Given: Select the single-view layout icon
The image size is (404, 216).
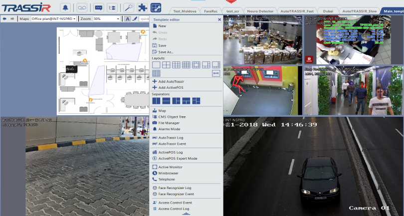Looking at the screenshot, I should pos(156,64).
